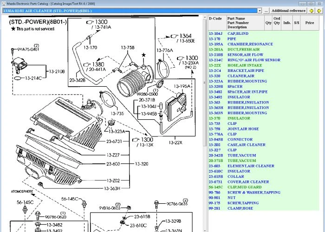This screenshot has width=325, height=232.
Task: Click the Price column header
Action: tap(310, 22)
